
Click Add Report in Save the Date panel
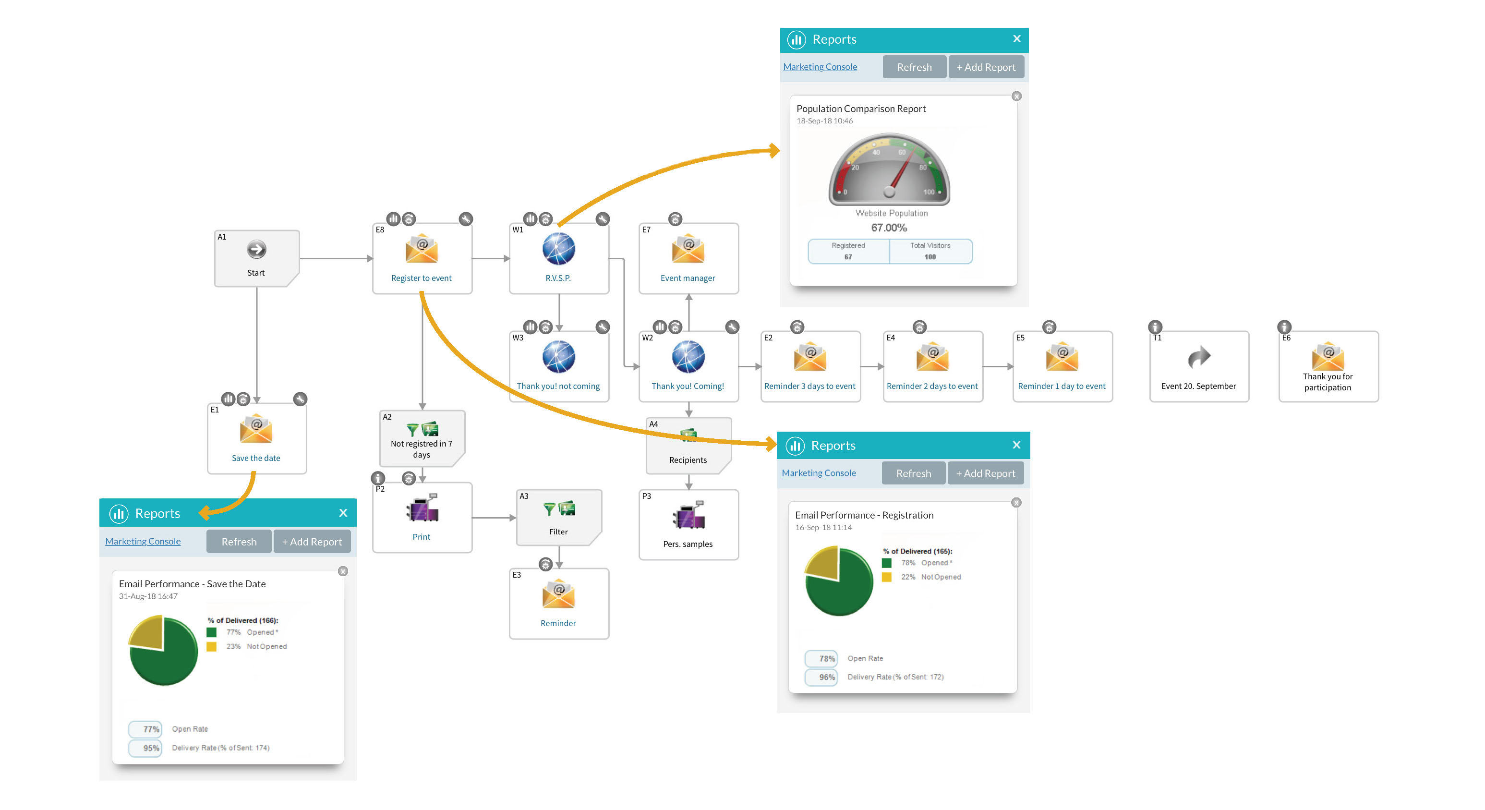[312, 542]
